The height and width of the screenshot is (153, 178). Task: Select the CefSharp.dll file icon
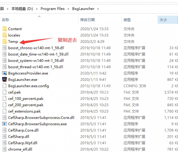point(5,136)
